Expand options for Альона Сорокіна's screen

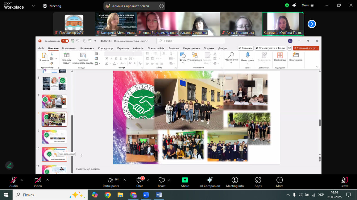[161, 6]
